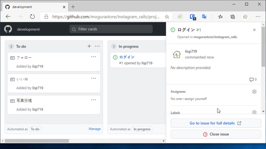Click the comment count icon

pyautogui.click(x=251, y=79)
